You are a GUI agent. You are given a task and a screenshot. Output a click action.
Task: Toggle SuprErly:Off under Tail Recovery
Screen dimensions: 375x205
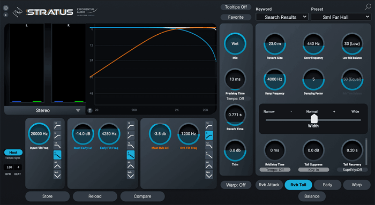(x=352, y=170)
